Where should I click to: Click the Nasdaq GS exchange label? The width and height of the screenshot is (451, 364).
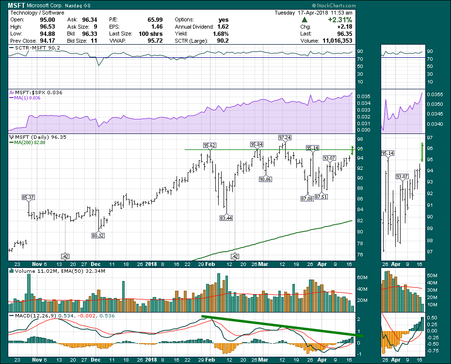pos(77,6)
